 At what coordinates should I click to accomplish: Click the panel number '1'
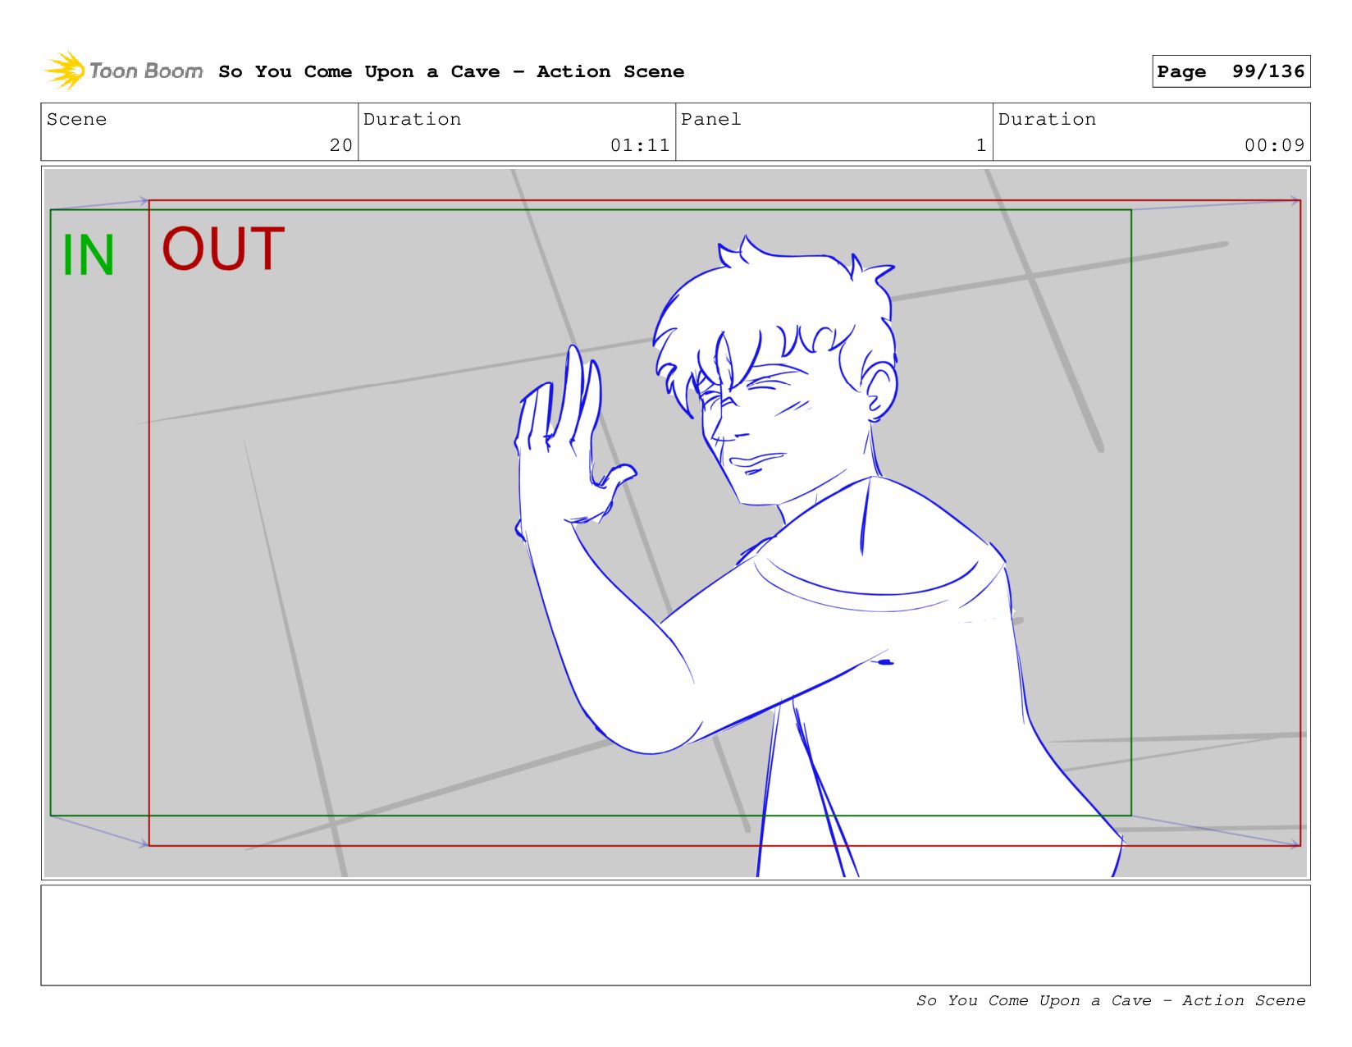980,145
